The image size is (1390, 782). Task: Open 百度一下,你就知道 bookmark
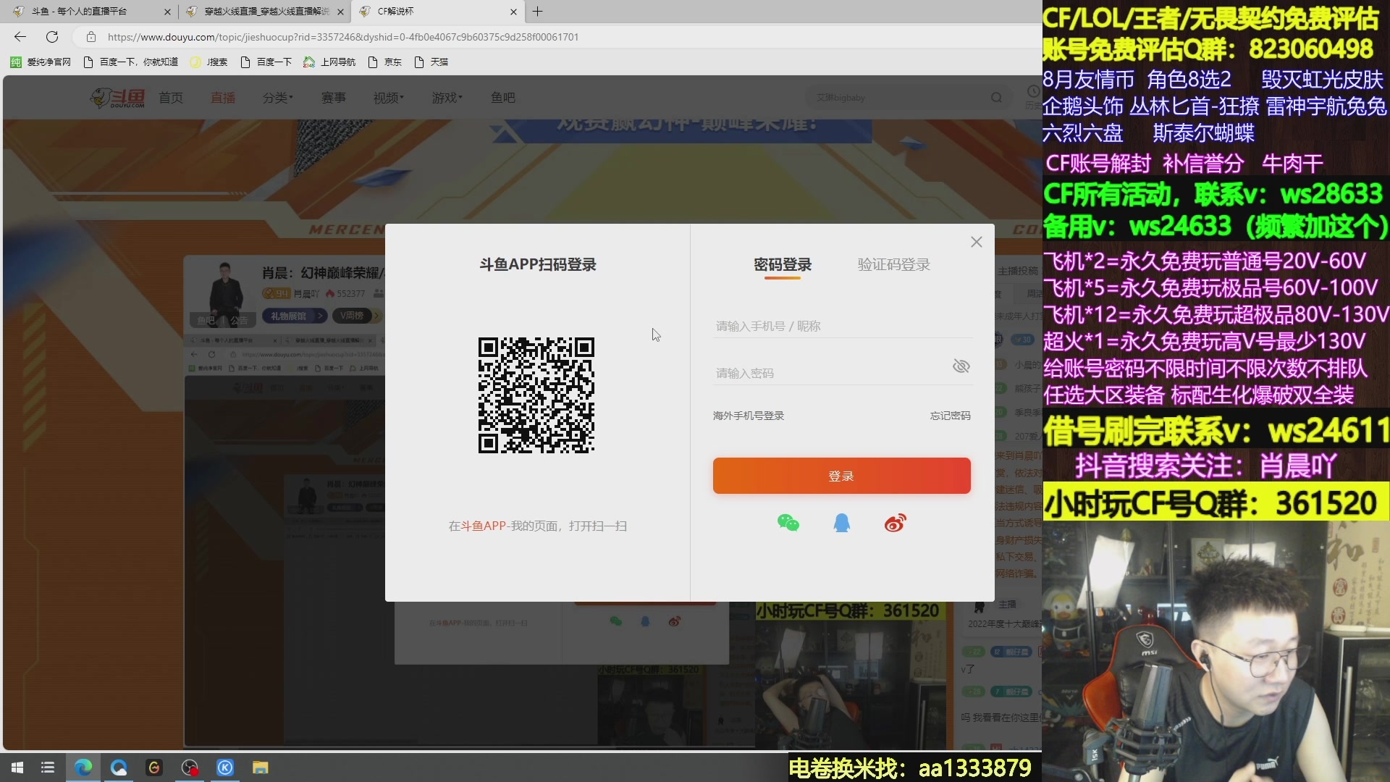(131, 62)
